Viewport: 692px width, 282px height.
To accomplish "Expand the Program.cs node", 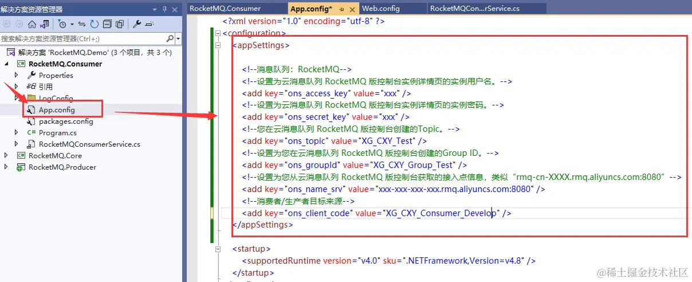I will click(x=17, y=132).
